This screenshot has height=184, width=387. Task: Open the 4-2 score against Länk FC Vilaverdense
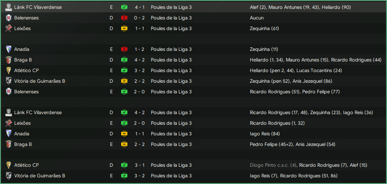click(x=139, y=113)
